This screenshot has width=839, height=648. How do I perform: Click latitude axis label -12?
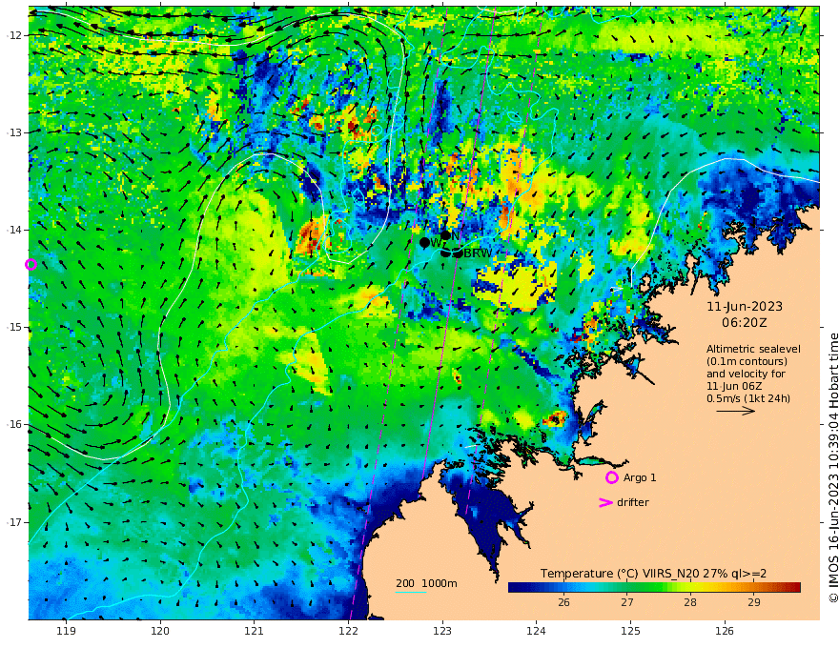click(x=14, y=35)
